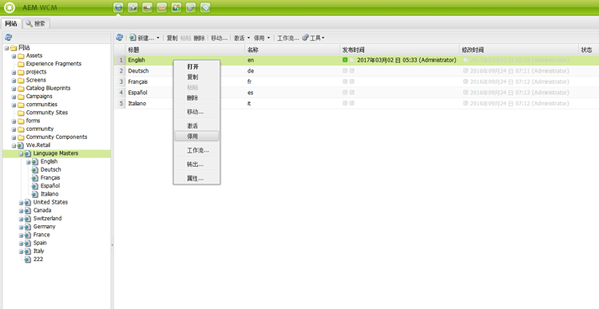This screenshot has height=309, width=599.
Task: Click the green publish status indicator for English
Action: pos(345,60)
